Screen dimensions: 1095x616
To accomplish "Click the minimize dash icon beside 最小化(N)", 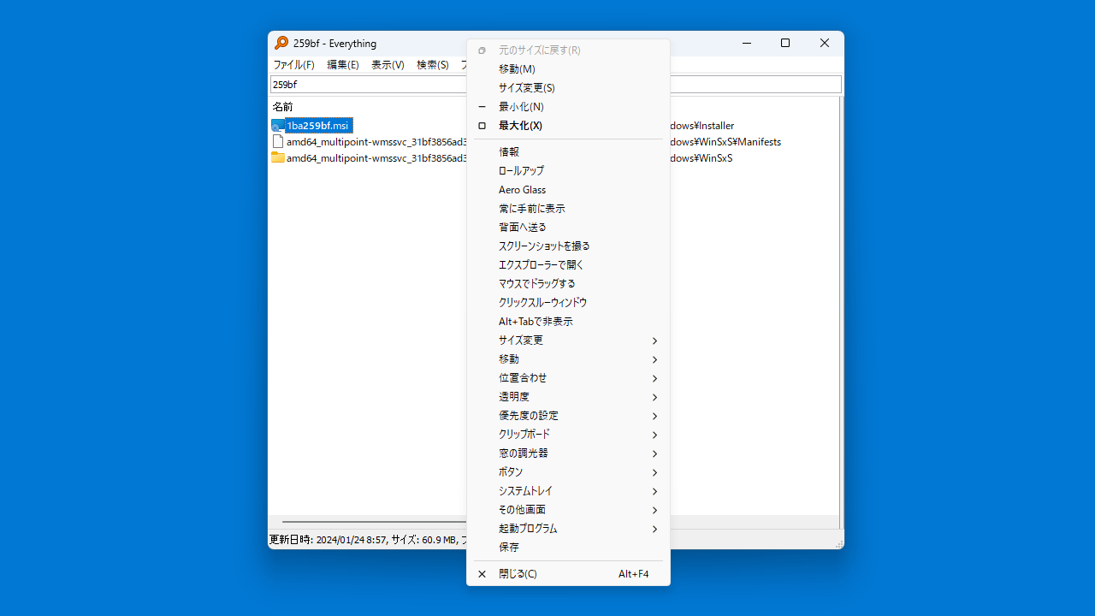I will click(482, 107).
